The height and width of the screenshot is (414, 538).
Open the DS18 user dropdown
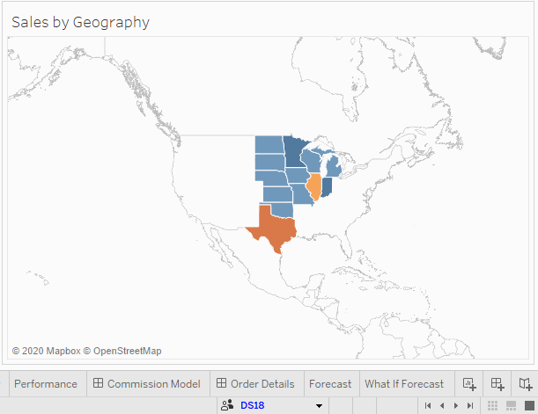(x=319, y=405)
